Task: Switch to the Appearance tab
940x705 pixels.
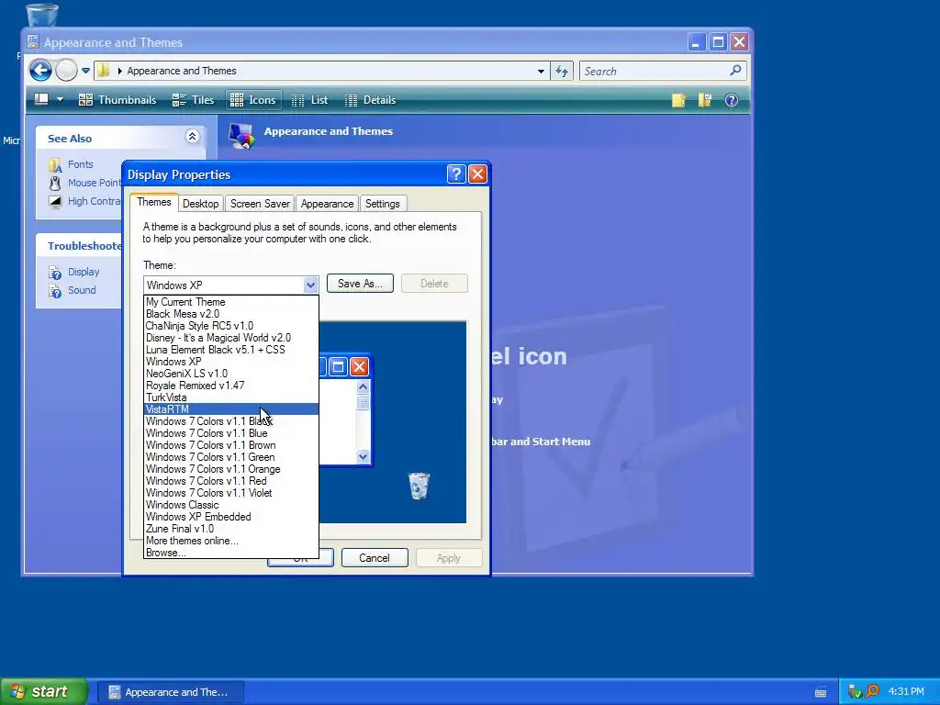Action: pyautogui.click(x=328, y=204)
